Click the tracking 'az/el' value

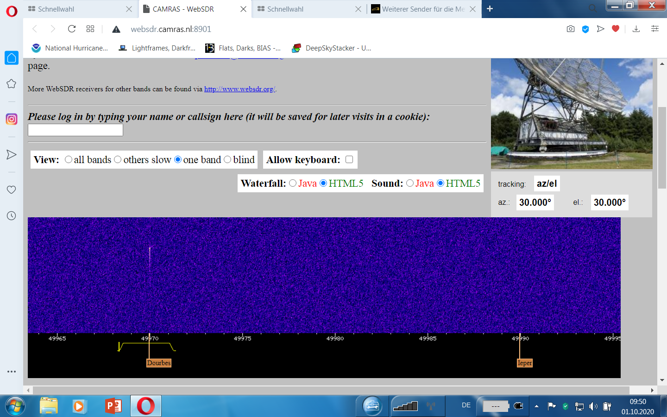(x=547, y=183)
